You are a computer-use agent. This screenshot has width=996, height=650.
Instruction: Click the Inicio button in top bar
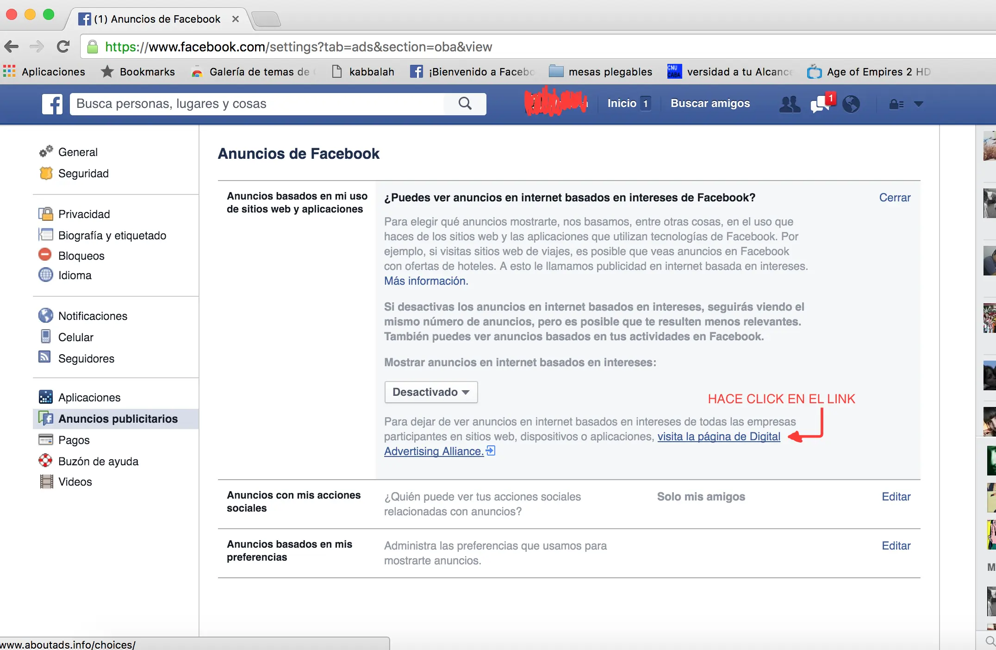[629, 103]
